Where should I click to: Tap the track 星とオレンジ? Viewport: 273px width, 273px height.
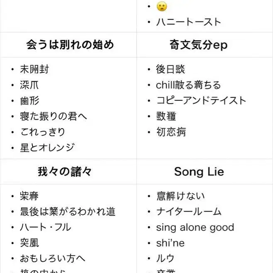47,147
